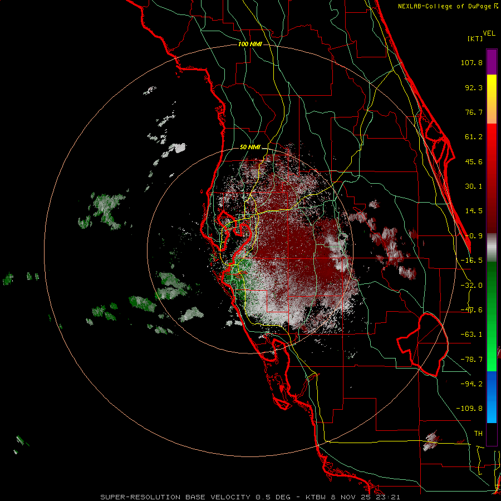Select the -32.0 legend value
The image size is (501, 501).
coord(471,286)
